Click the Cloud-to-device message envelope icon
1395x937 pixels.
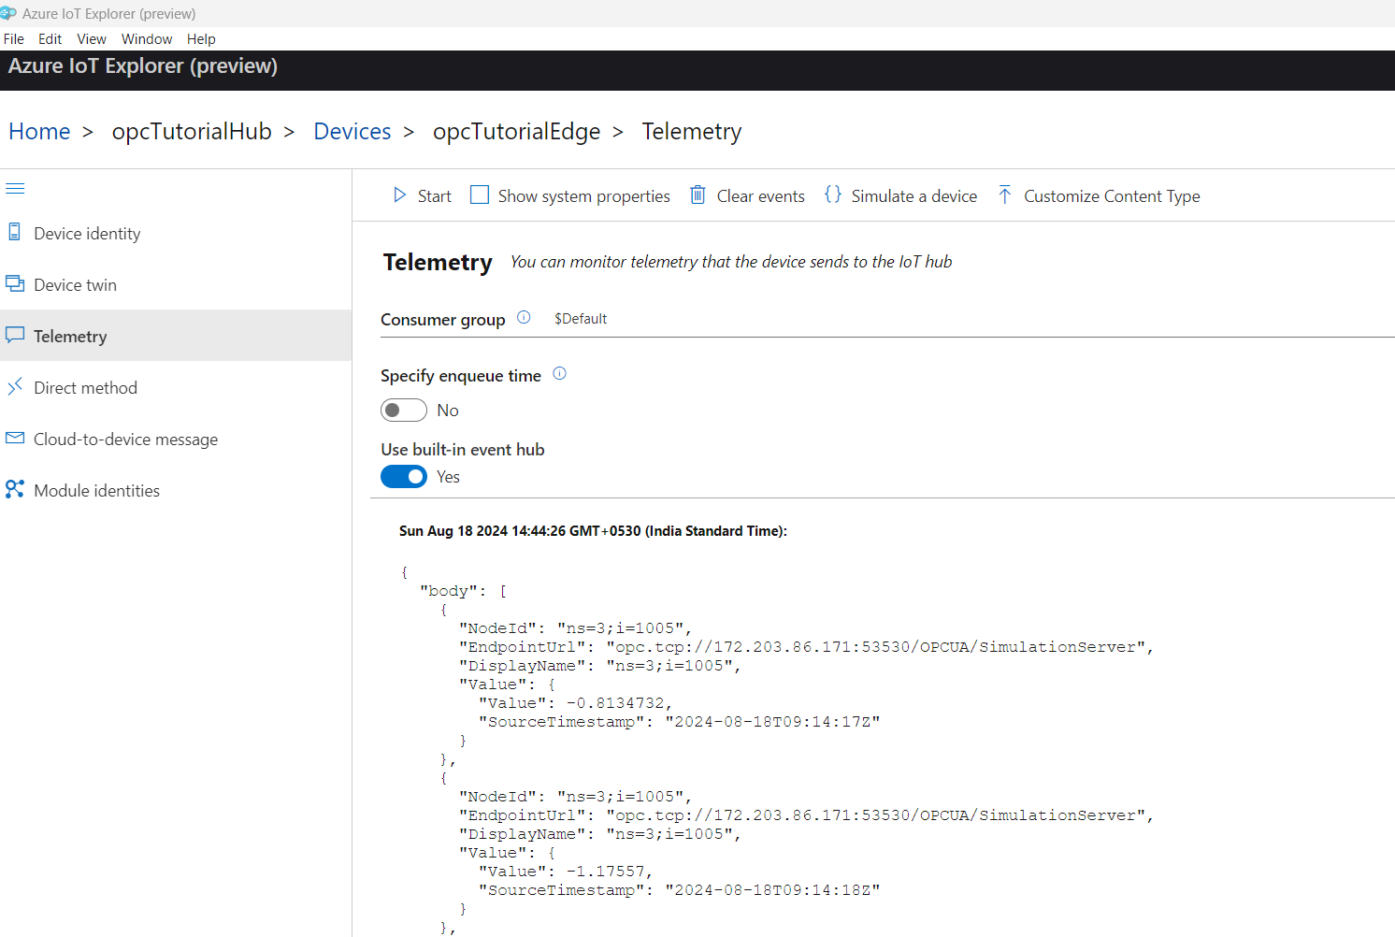tap(15, 438)
